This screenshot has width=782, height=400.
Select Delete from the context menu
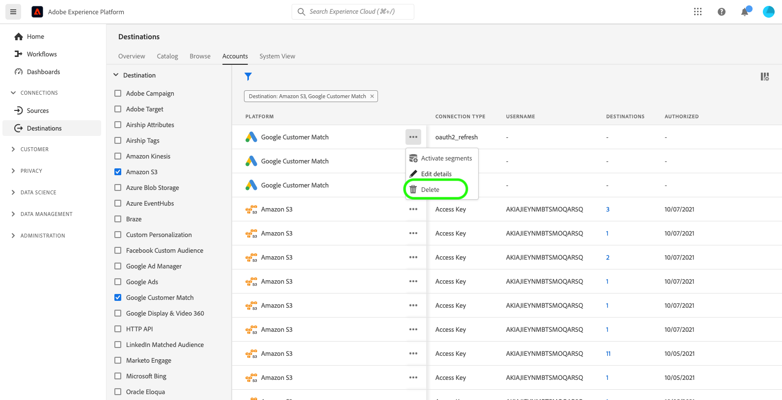point(430,189)
